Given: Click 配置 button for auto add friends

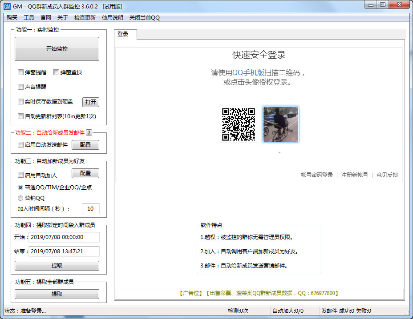Looking at the screenshot, I should coord(85,173).
